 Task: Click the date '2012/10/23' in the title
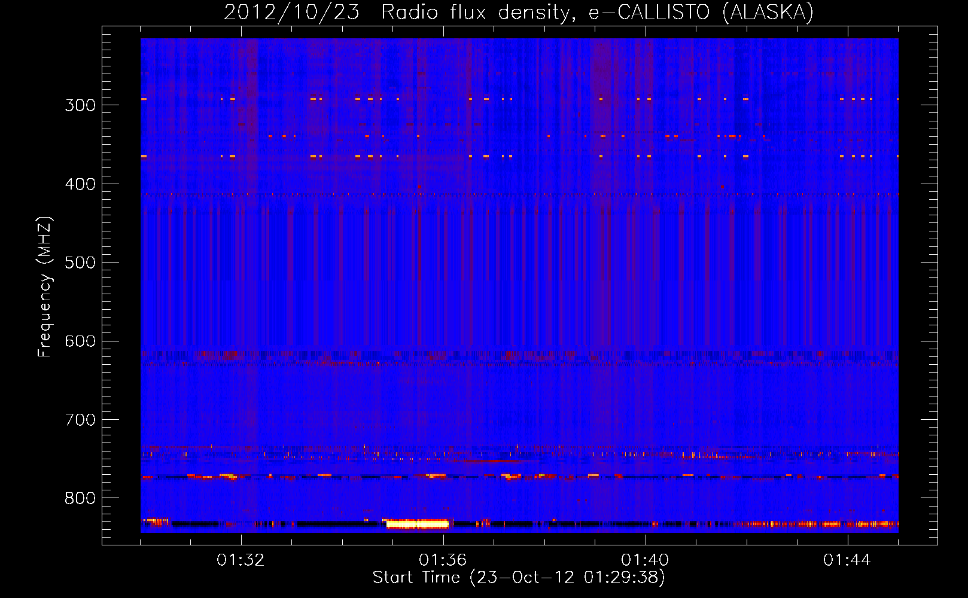point(292,13)
